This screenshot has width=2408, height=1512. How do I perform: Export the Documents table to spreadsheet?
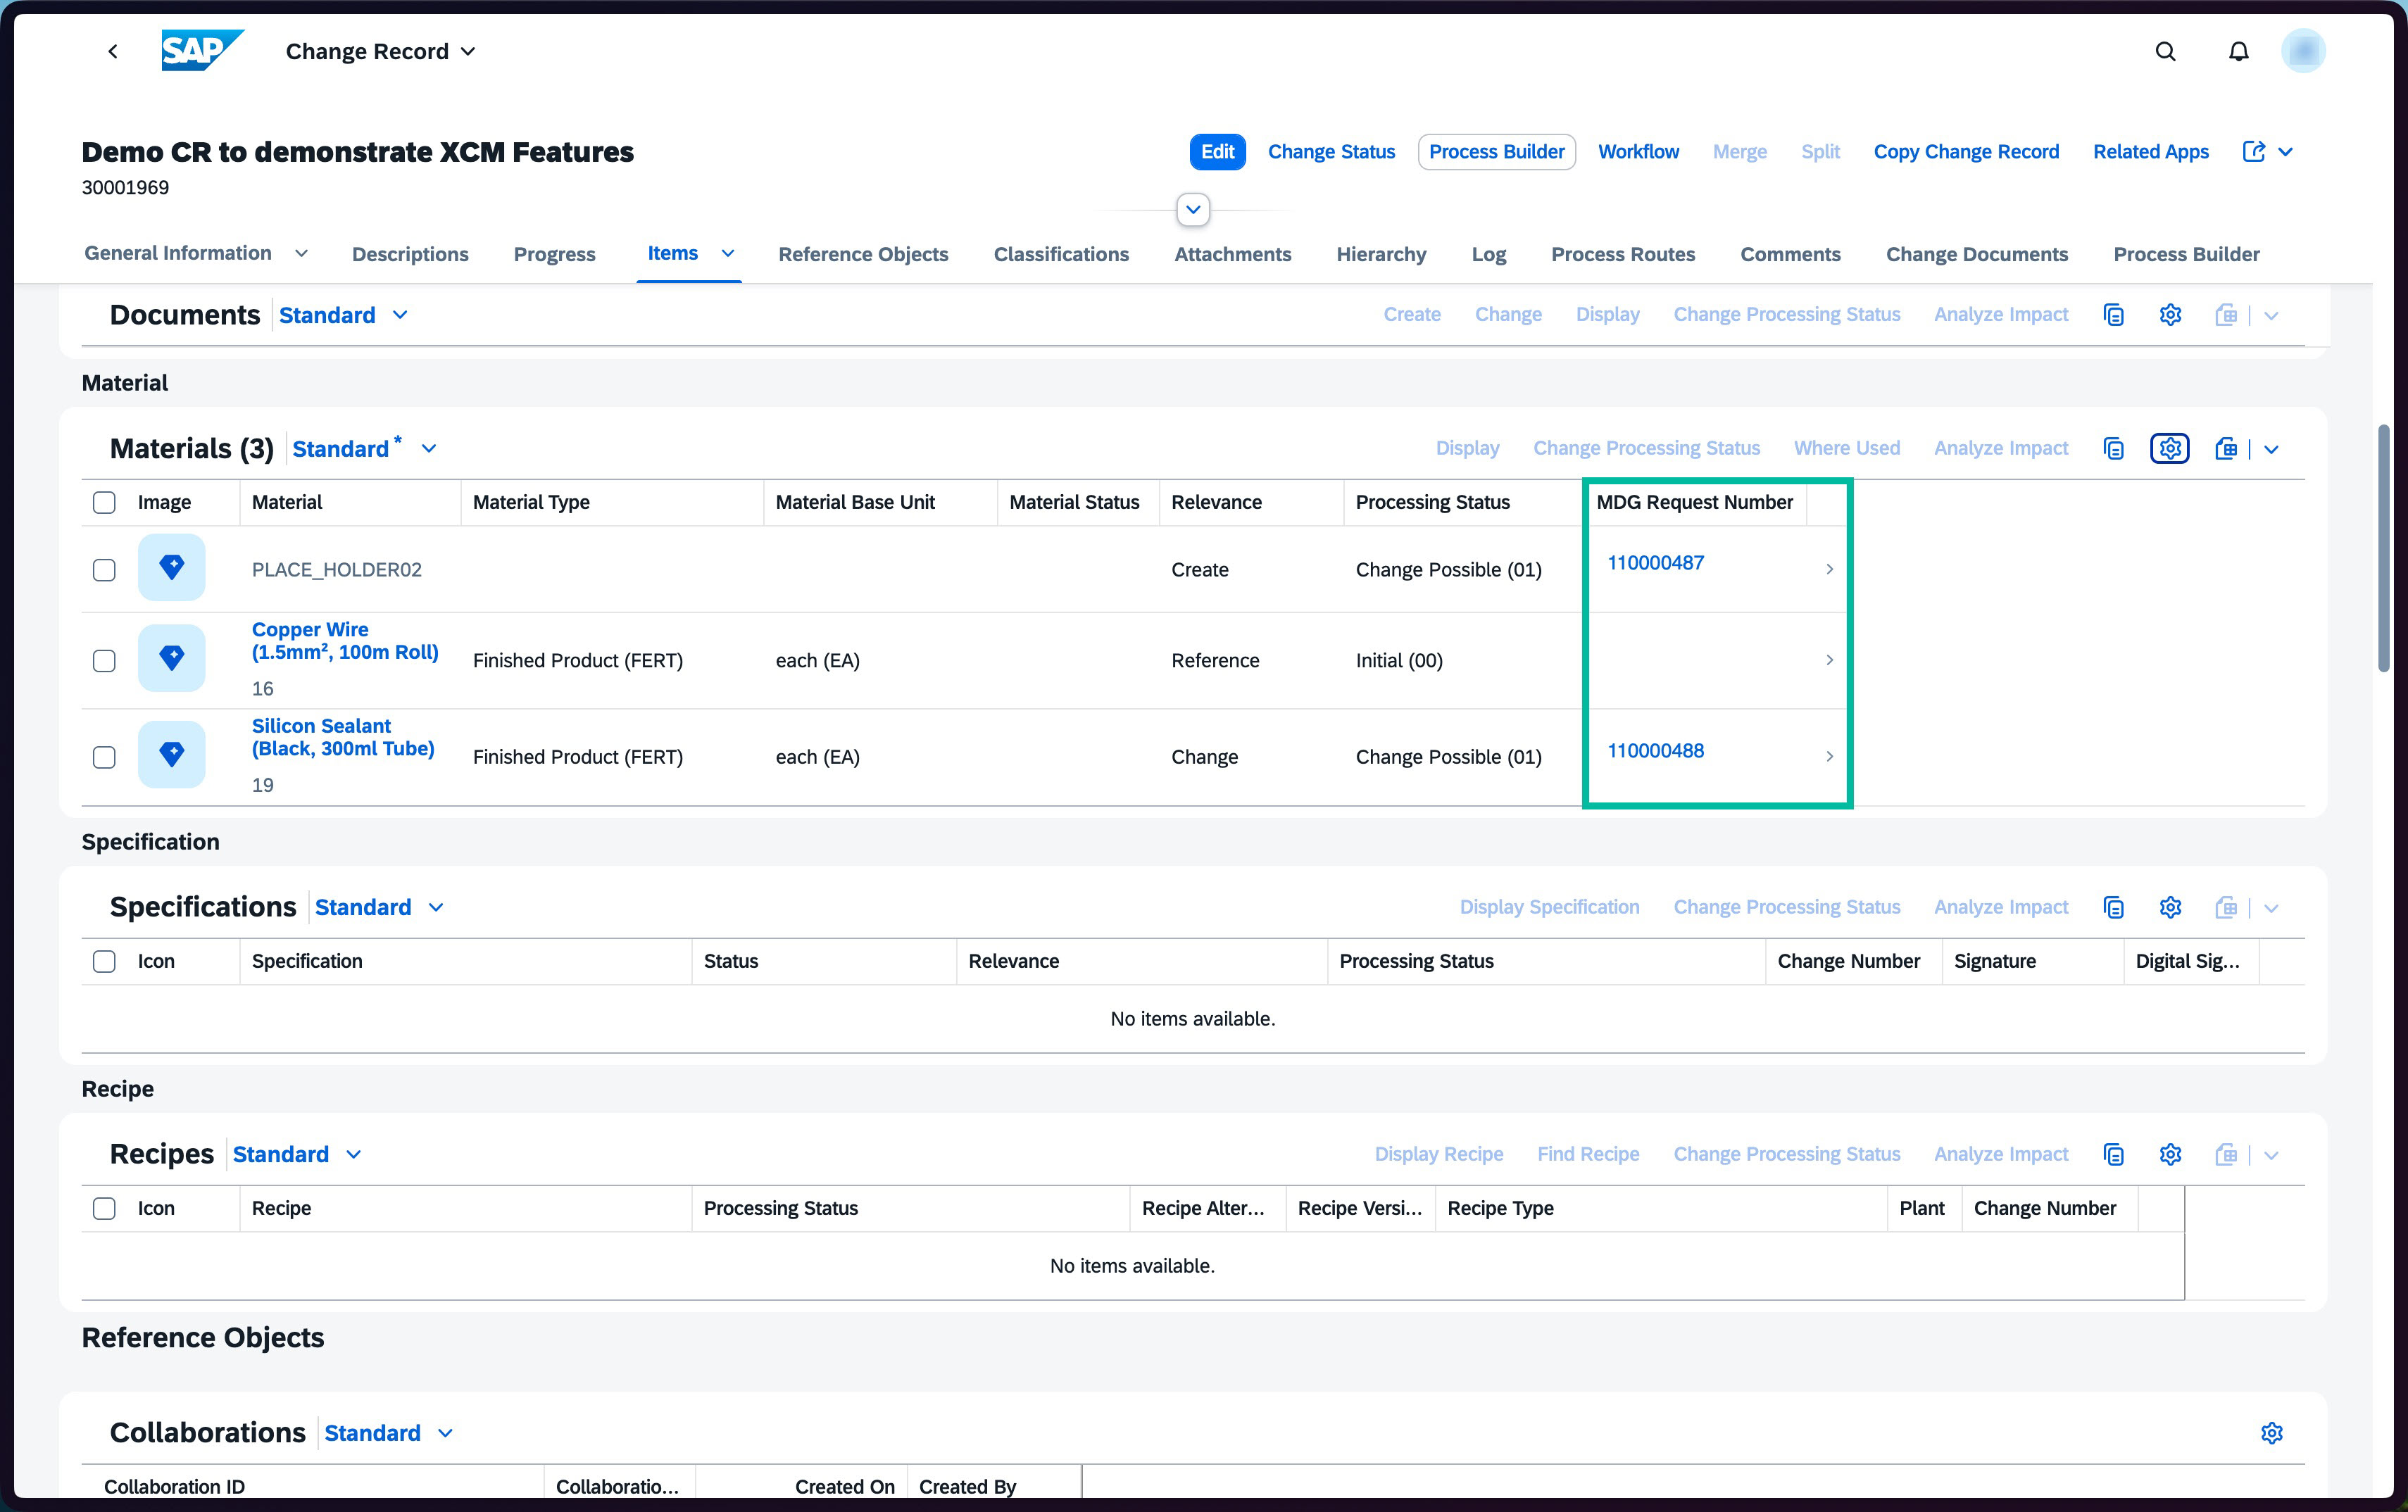[2225, 315]
